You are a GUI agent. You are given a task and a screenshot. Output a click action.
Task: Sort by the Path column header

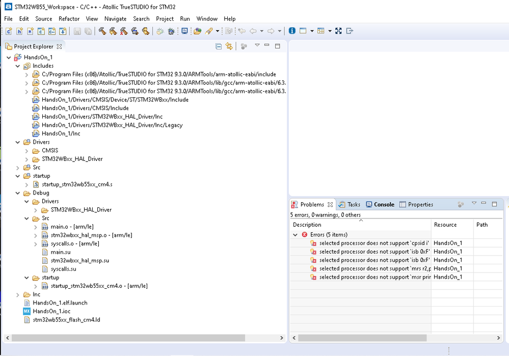pos(488,225)
